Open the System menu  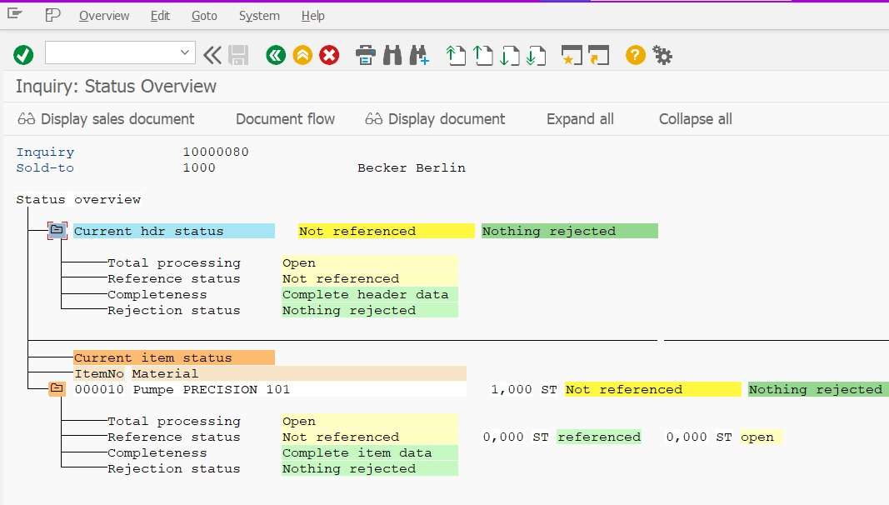point(258,15)
